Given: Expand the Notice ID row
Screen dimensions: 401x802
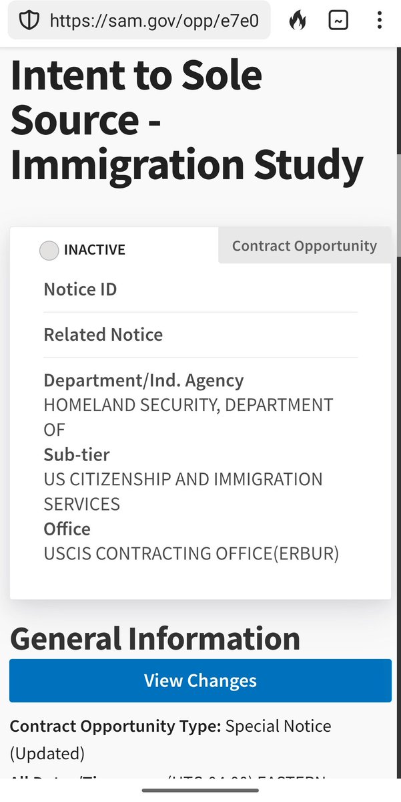Looking at the screenshot, I should click(x=80, y=289).
